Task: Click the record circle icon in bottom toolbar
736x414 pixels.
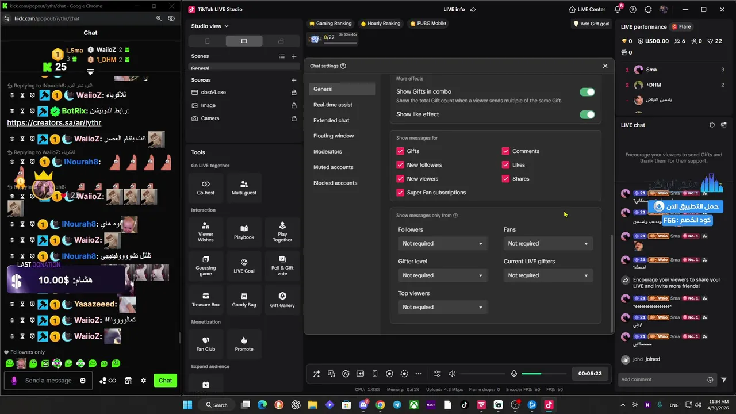Action: (x=389, y=374)
